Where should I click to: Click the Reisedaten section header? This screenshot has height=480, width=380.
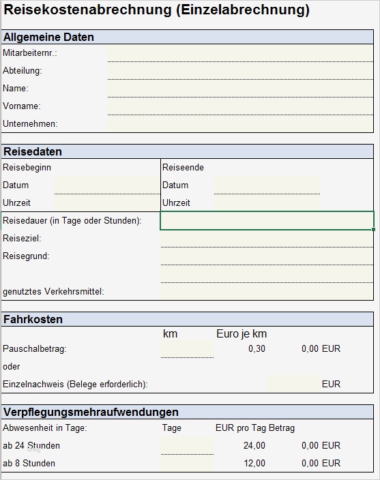point(188,151)
